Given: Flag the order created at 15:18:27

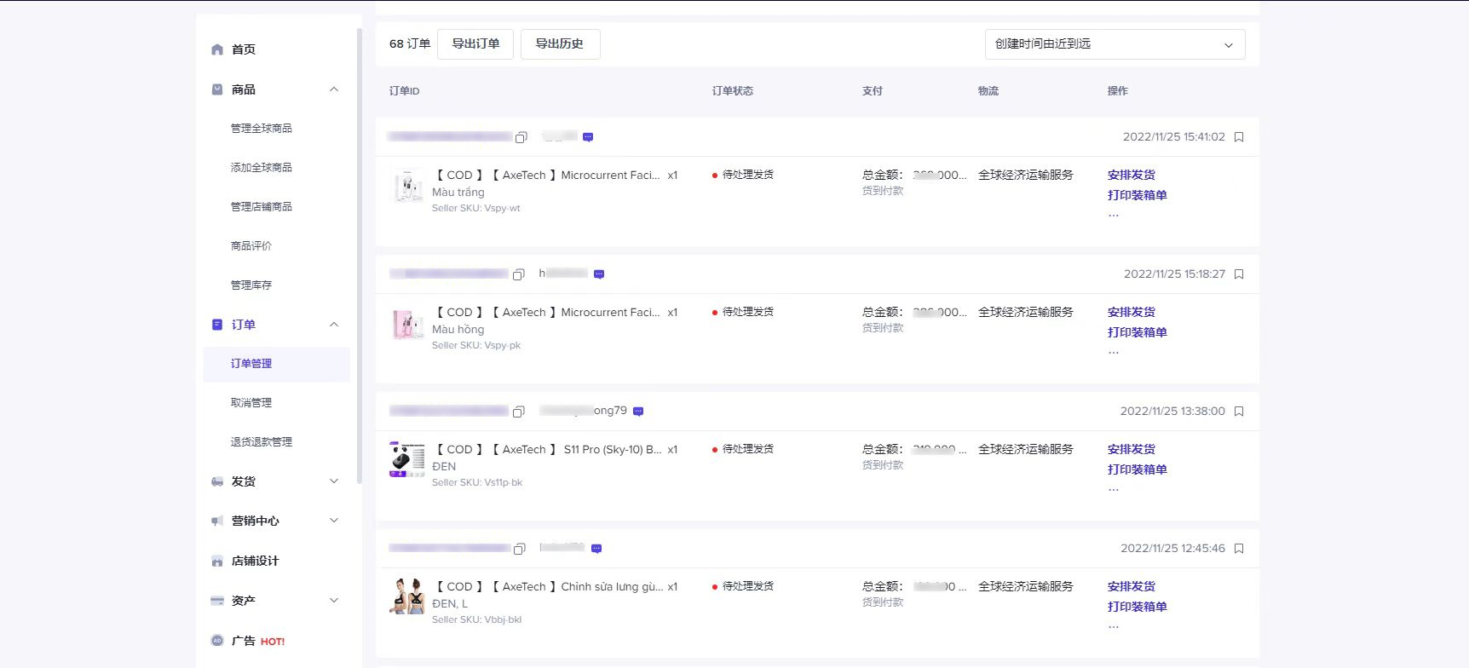Looking at the screenshot, I should click(x=1239, y=274).
